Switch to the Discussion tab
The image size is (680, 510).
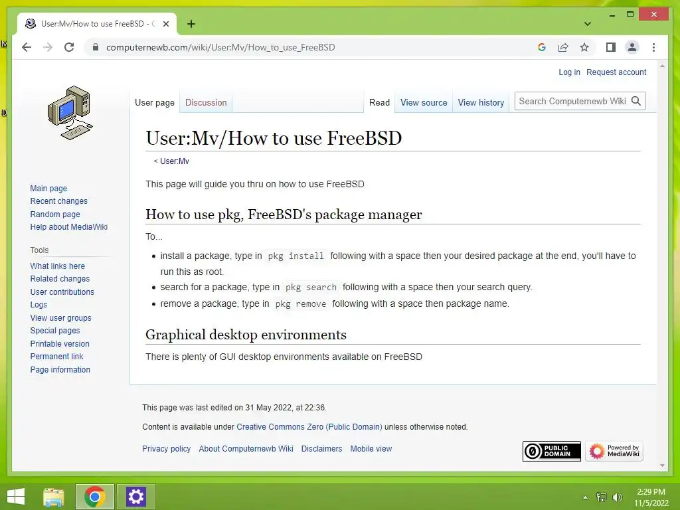click(x=206, y=103)
